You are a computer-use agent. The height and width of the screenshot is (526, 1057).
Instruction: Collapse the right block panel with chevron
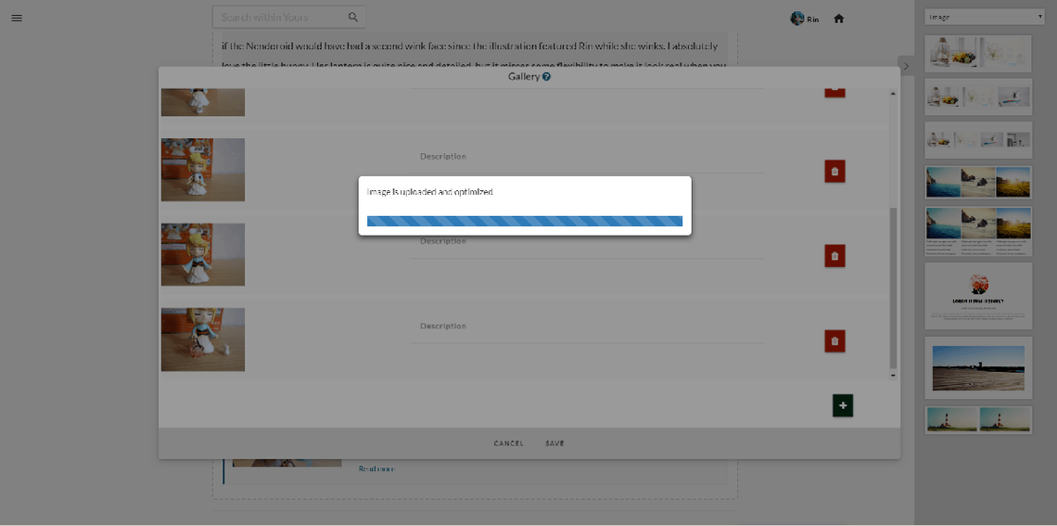click(x=906, y=66)
